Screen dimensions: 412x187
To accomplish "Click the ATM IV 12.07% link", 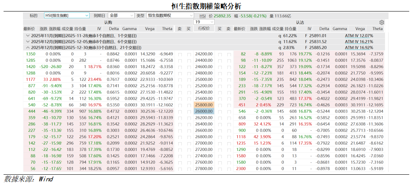I will point(359,36).
